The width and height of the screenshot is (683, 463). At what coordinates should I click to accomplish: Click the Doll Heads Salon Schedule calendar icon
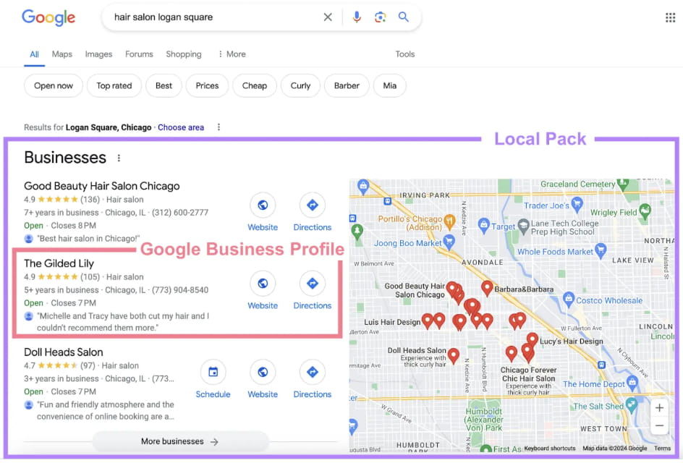213,373
